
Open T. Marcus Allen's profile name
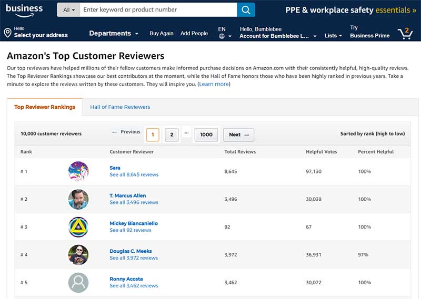click(128, 195)
